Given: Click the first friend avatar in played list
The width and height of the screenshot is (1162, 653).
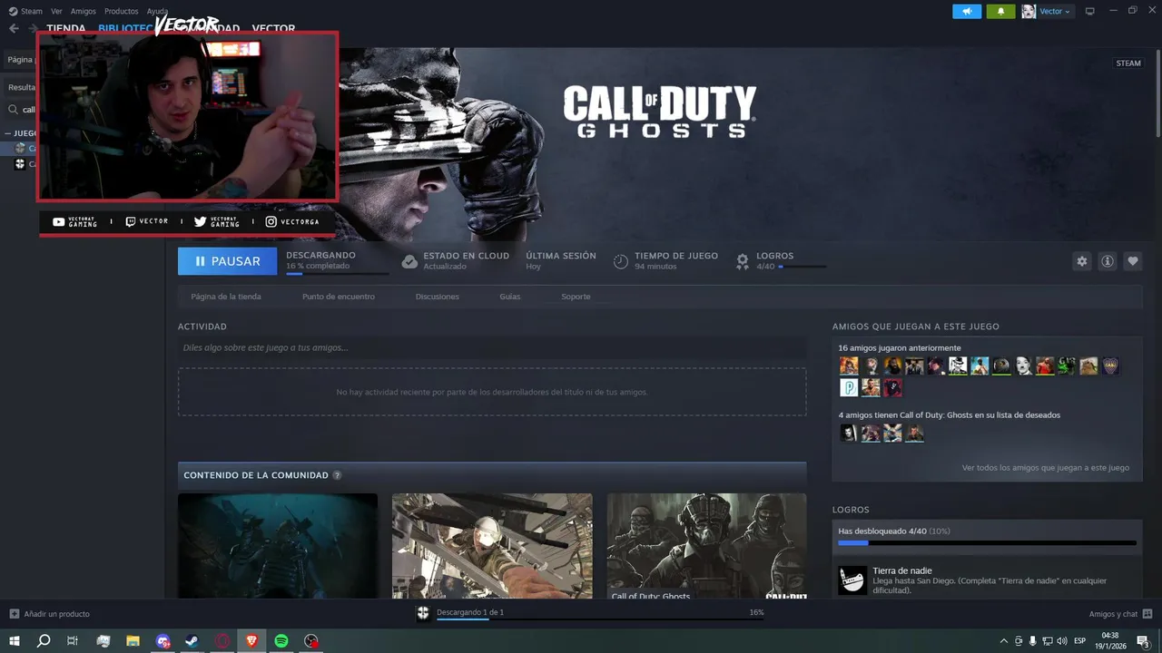Looking at the screenshot, I should coord(849,365).
